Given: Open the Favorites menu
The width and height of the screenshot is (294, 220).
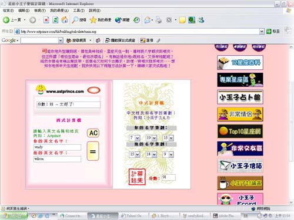Looking at the screenshot, I should (x=59, y=11).
